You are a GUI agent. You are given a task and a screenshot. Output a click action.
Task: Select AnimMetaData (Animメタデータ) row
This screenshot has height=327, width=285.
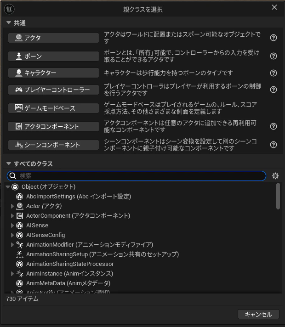tap(68, 283)
